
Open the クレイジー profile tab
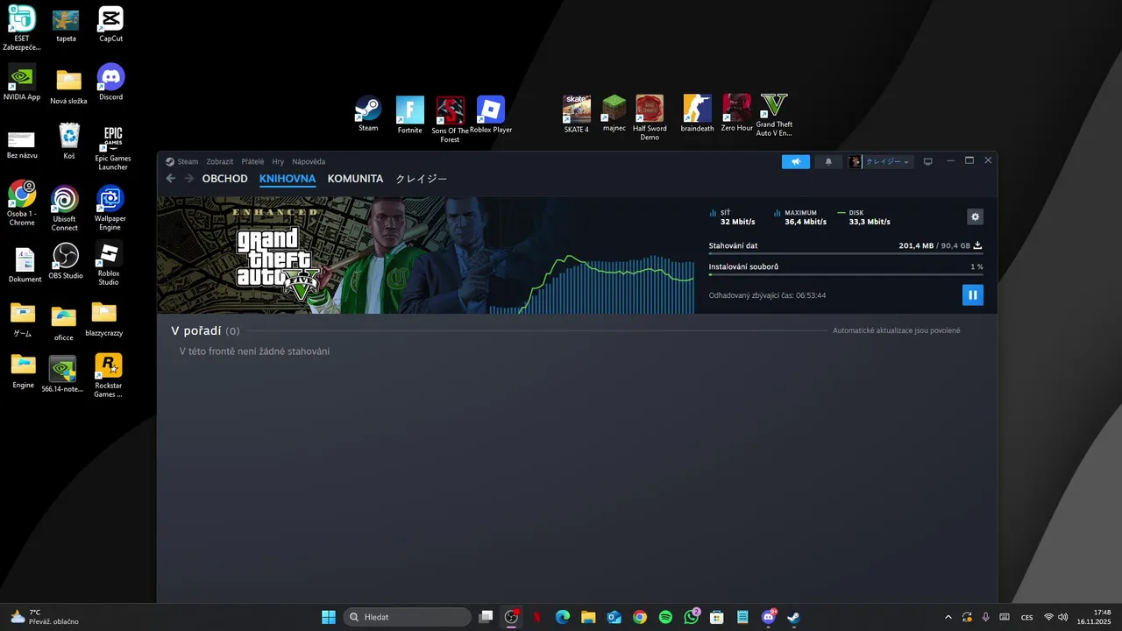coord(421,179)
